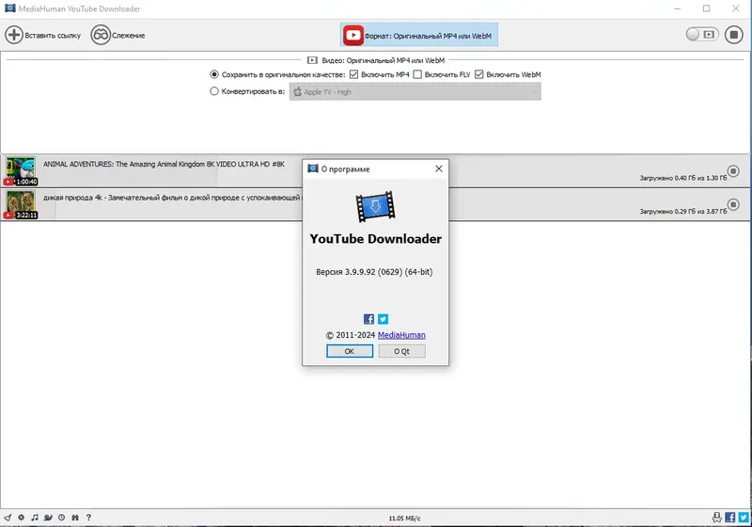
Task: Select the Конвертировать в radio option
Action: pyautogui.click(x=214, y=91)
